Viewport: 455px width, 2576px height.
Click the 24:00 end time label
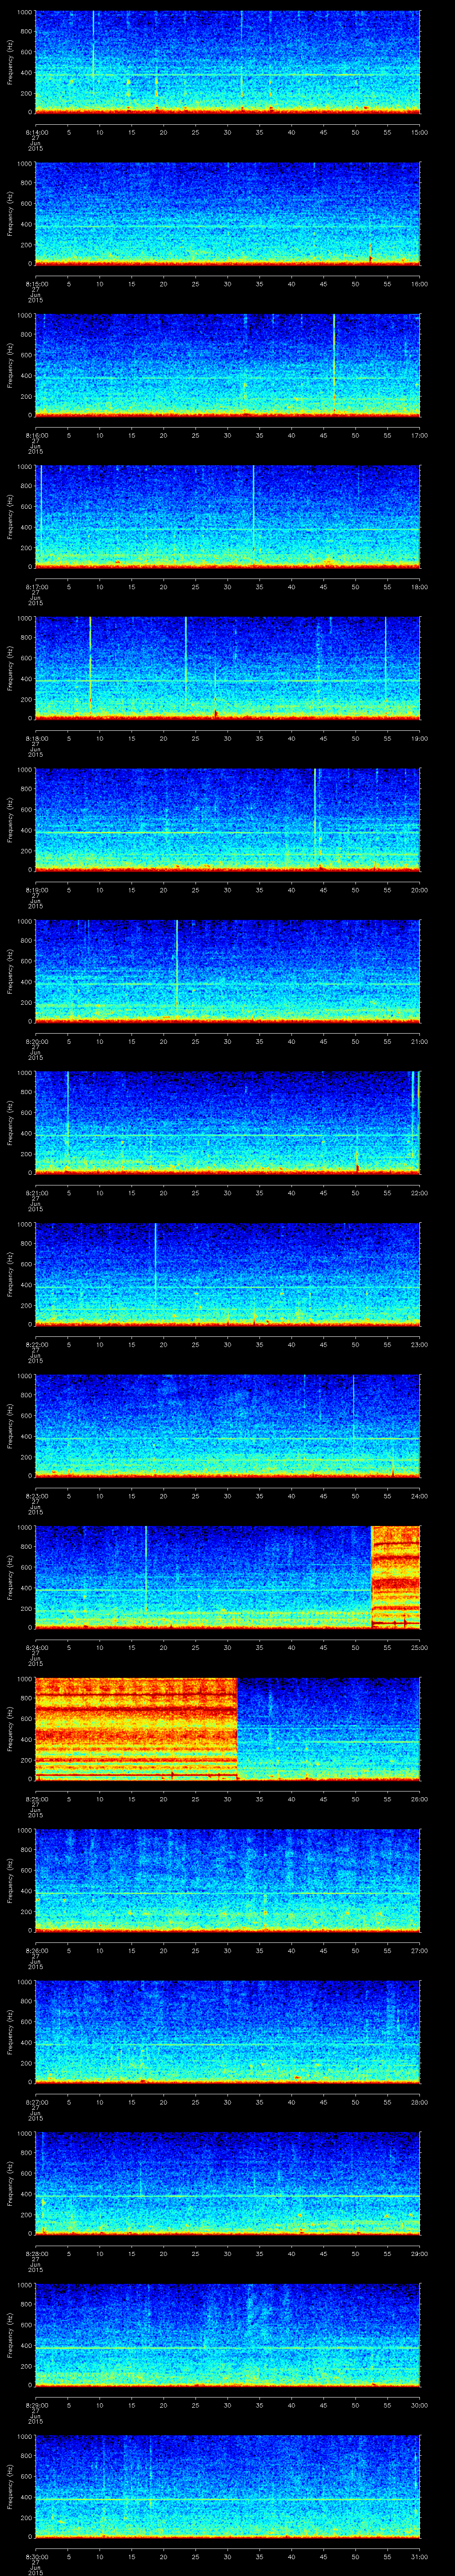point(419,1496)
